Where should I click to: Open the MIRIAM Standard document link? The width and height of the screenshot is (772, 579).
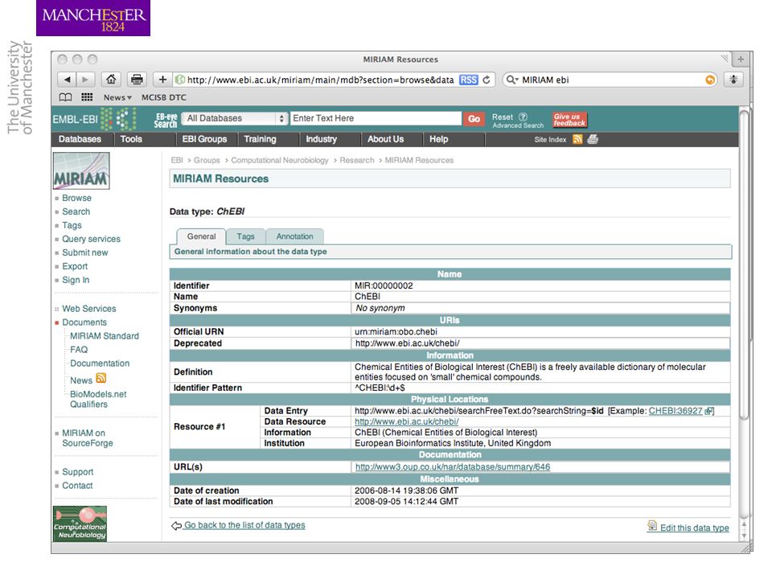point(105,336)
